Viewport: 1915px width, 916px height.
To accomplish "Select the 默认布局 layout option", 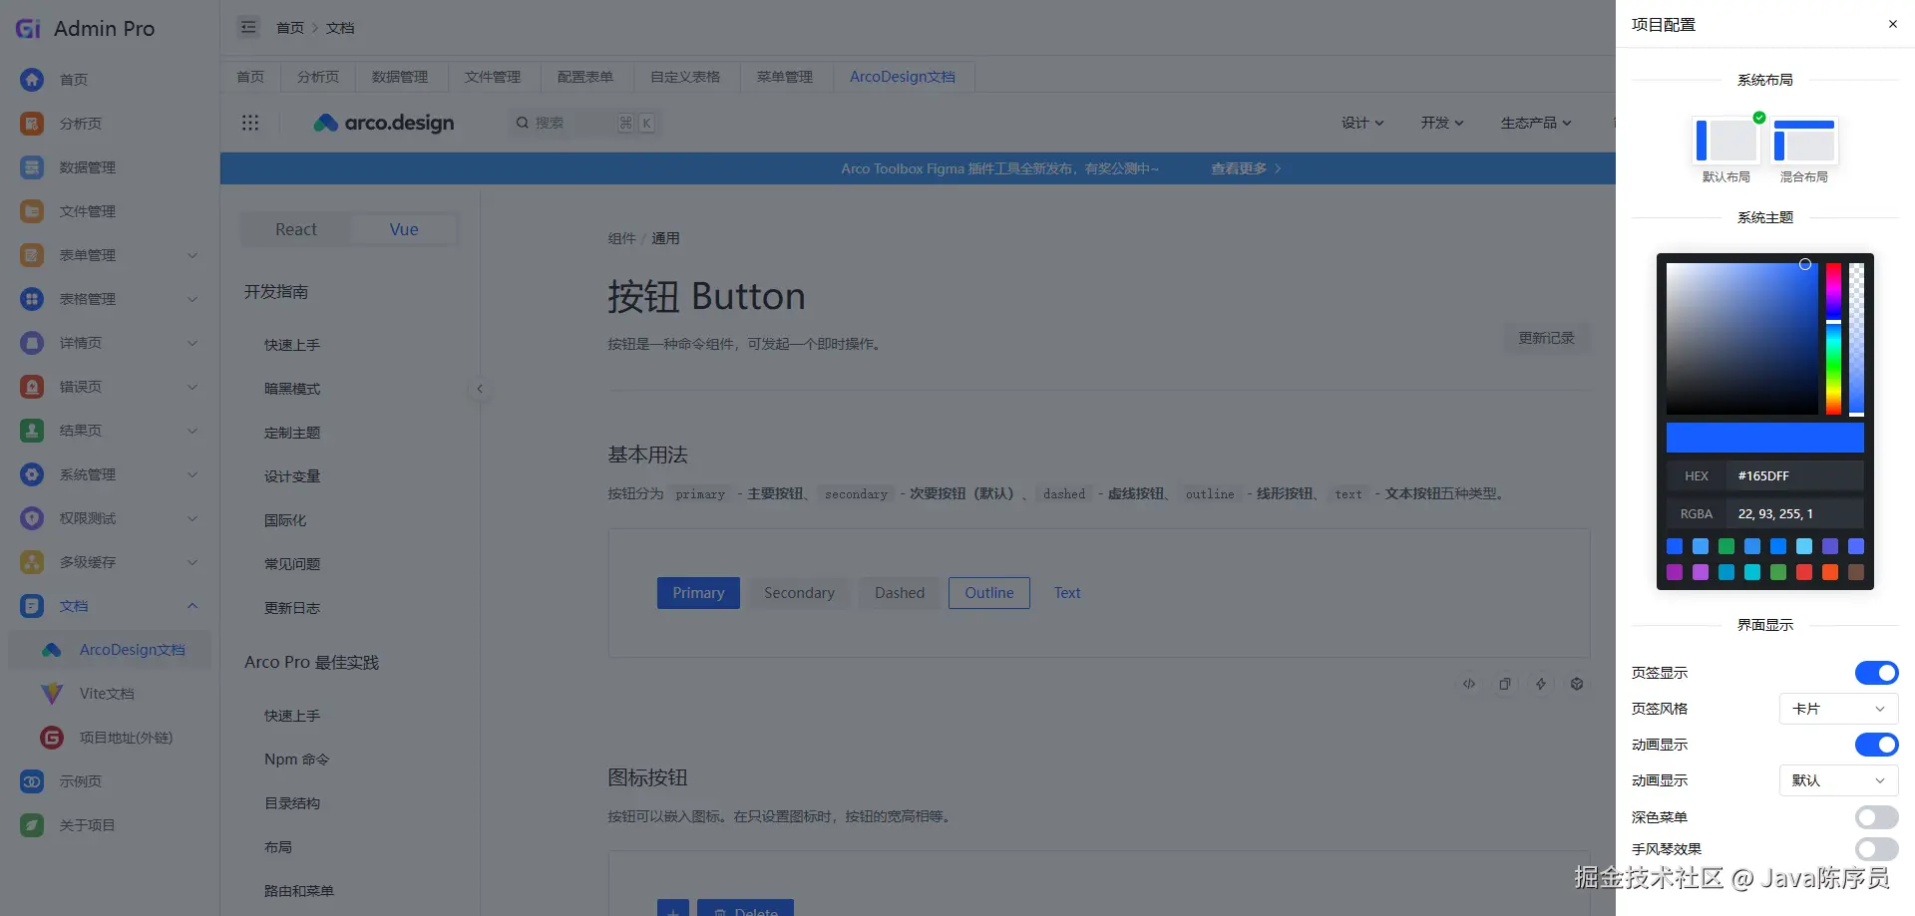I will [1726, 141].
